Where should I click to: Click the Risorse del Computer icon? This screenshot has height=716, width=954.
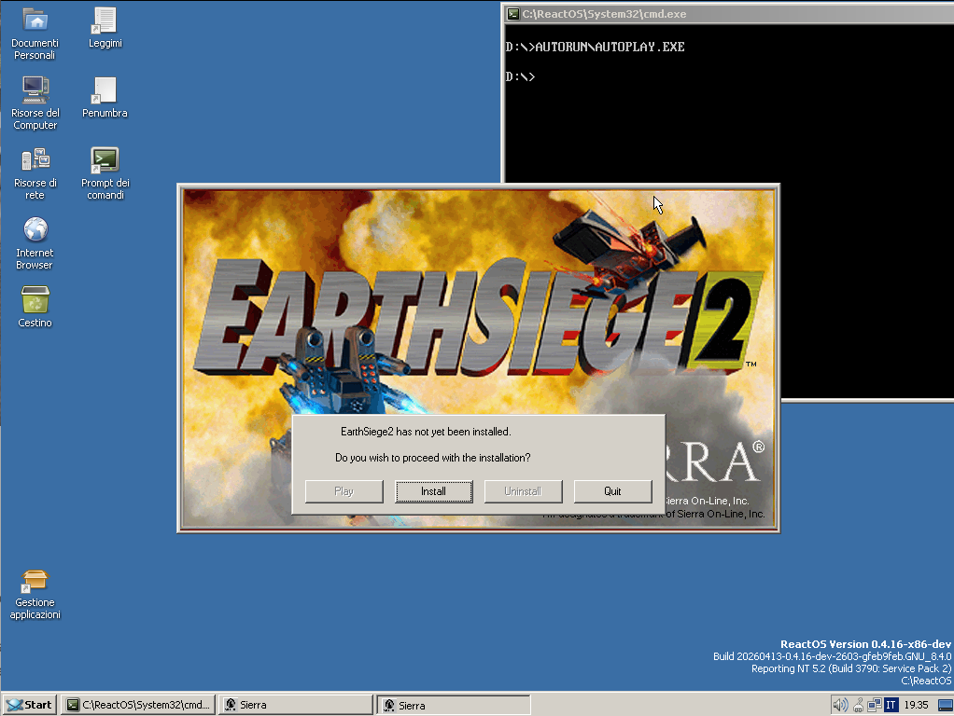(35, 89)
